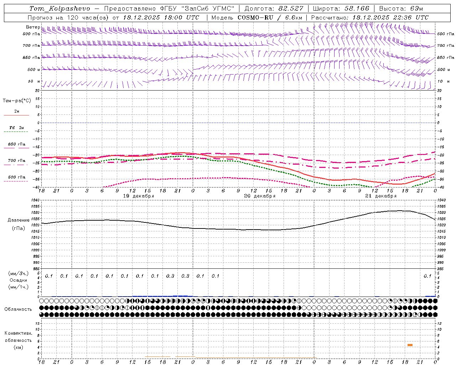Click the calculation time 18.12.2025 22:36 UTC

coord(391,17)
